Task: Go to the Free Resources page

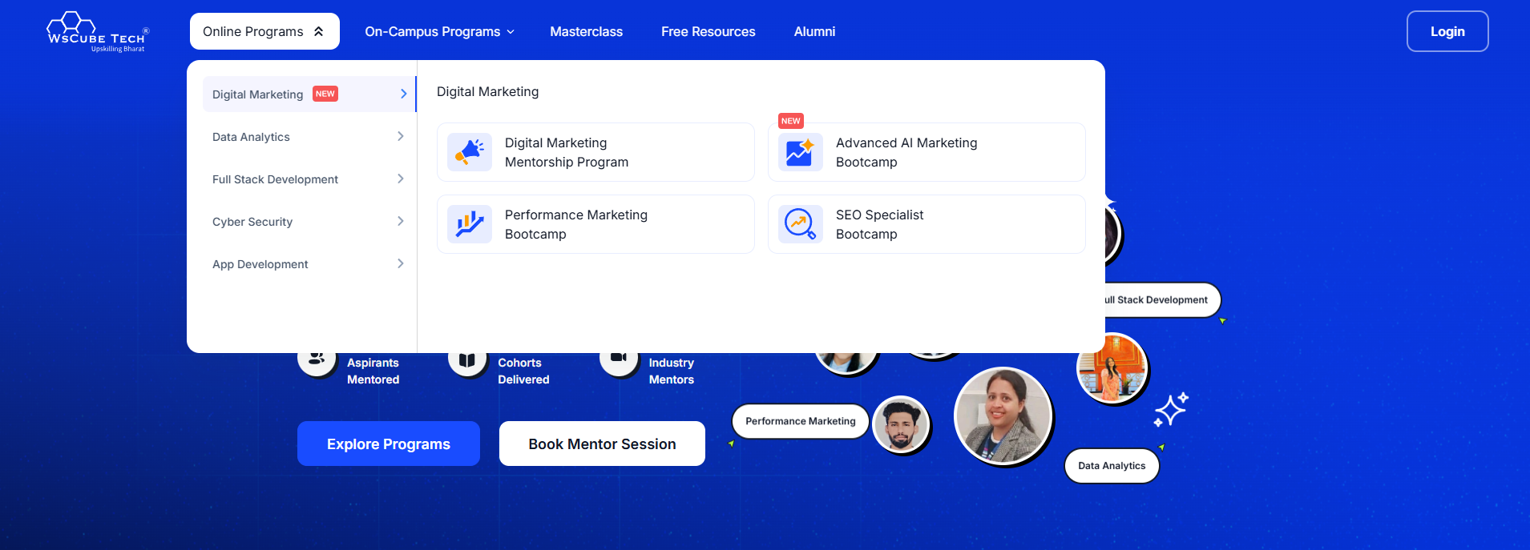Action: coord(708,31)
